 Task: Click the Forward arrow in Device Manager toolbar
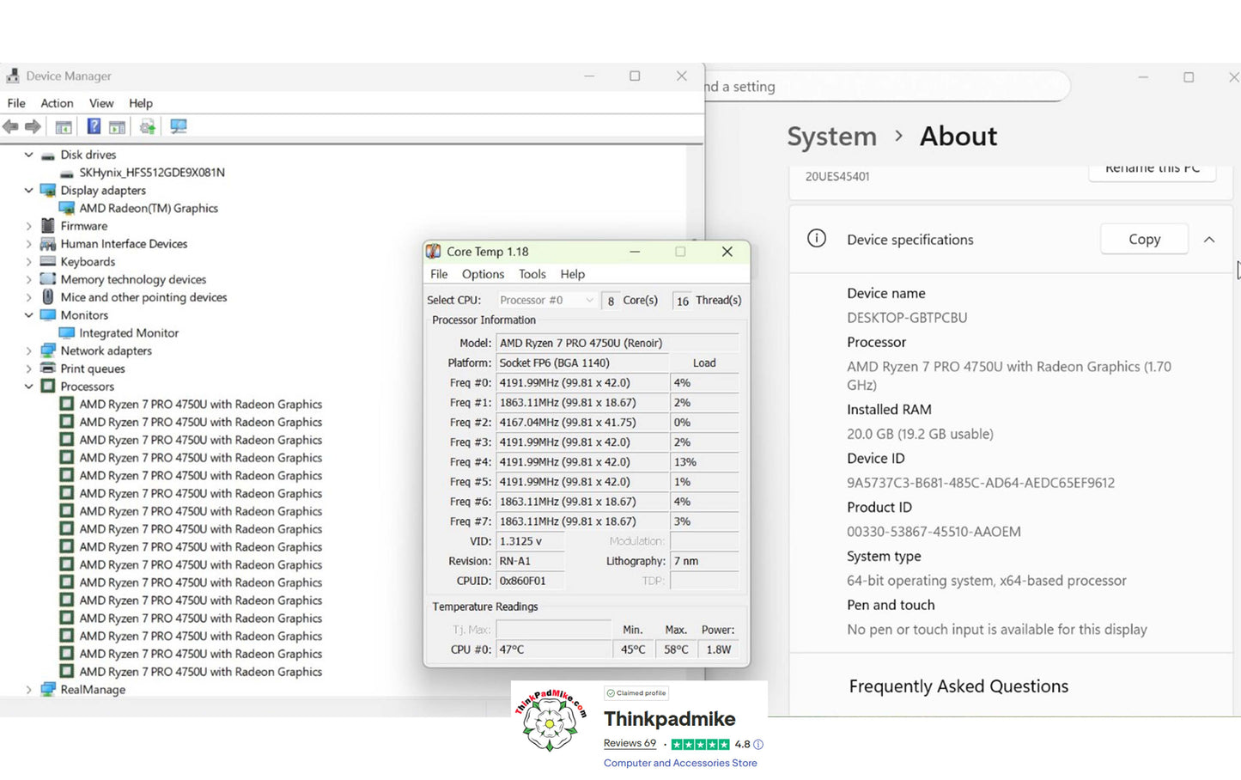pos(33,127)
